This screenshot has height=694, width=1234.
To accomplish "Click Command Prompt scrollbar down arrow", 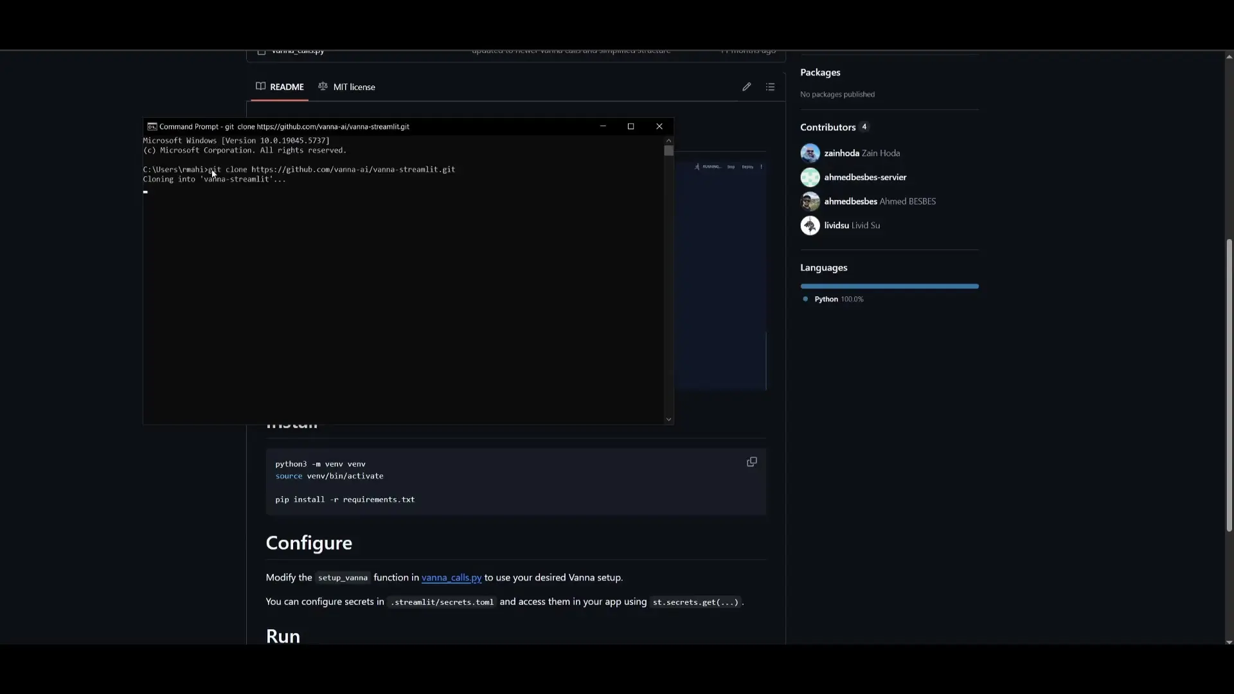I will click(x=668, y=420).
